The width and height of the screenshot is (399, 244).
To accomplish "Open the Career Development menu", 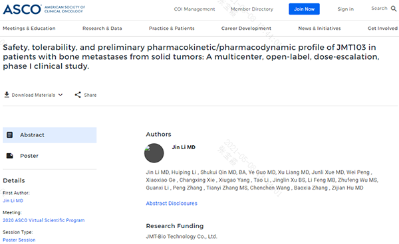I will (x=246, y=28).
